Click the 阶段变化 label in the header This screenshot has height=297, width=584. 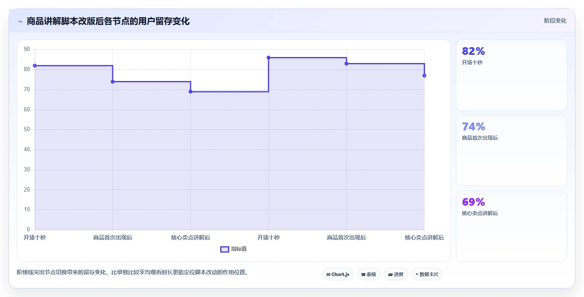pyautogui.click(x=555, y=21)
